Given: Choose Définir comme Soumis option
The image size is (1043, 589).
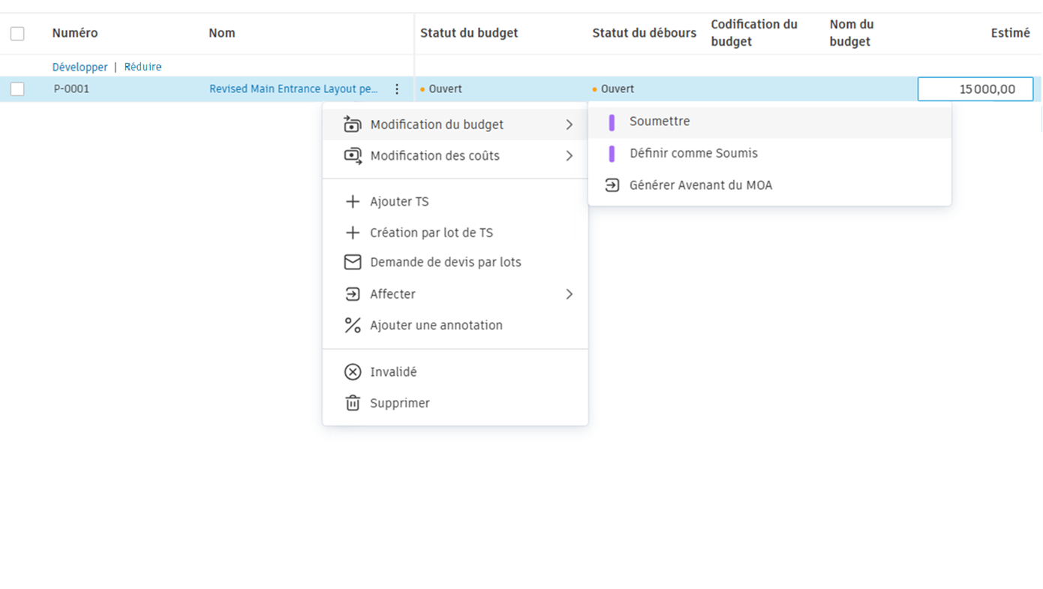Looking at the screenshot, I should (x=693, y=154).
